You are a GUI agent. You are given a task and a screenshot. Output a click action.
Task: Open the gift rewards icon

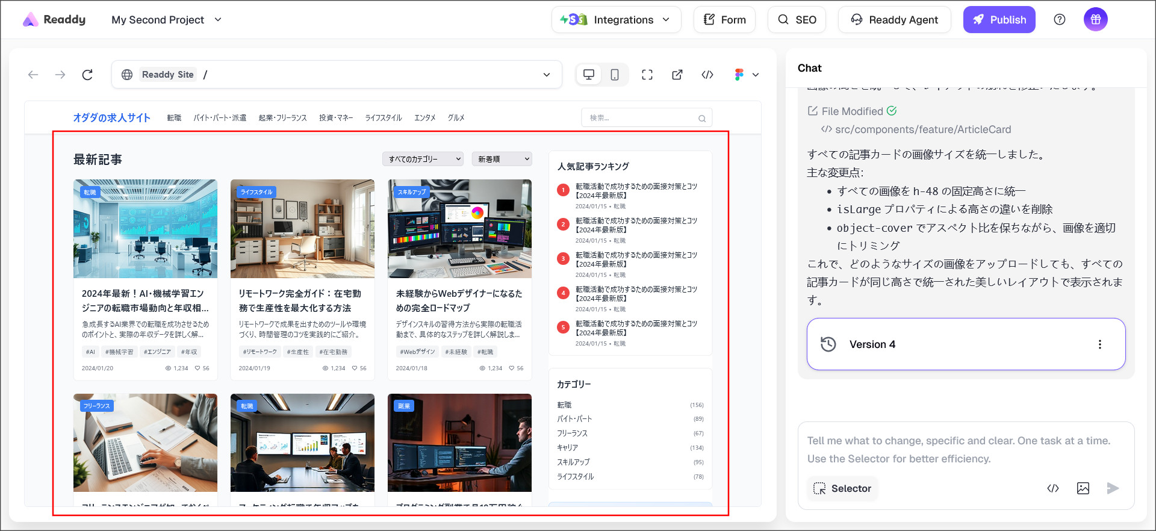coord(1095,20)
